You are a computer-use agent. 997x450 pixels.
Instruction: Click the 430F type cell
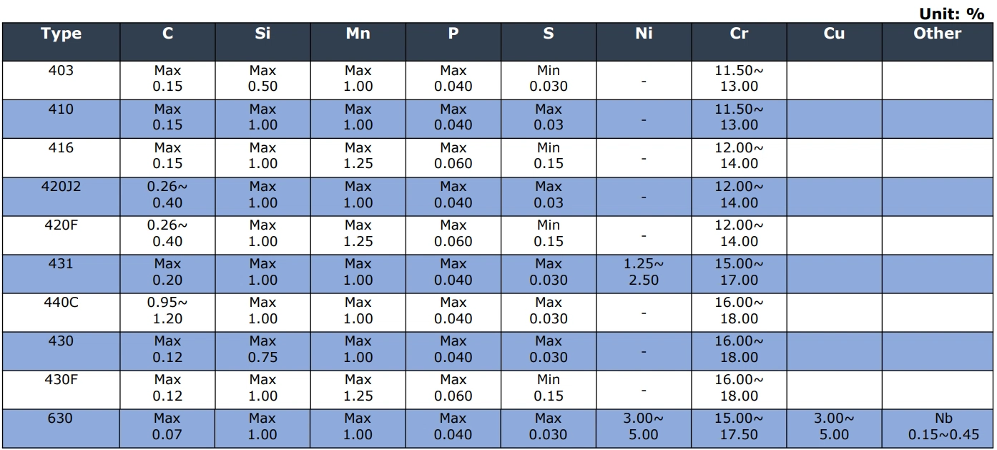tap(61, 380)
